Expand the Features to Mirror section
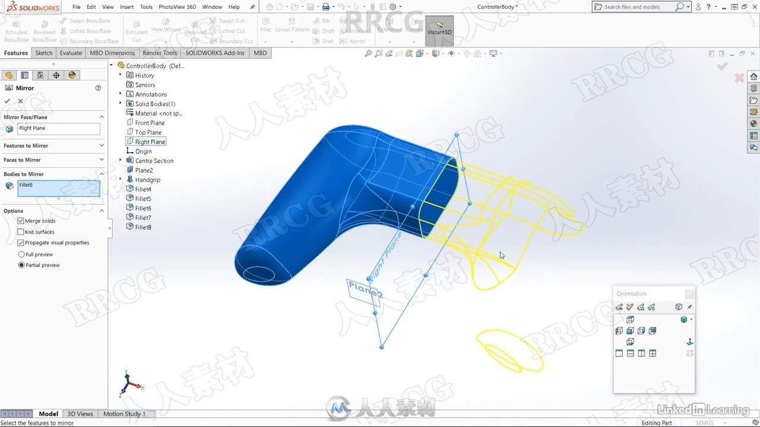The height and width of the screenshot is (427, 760). [x=102, y=145]
